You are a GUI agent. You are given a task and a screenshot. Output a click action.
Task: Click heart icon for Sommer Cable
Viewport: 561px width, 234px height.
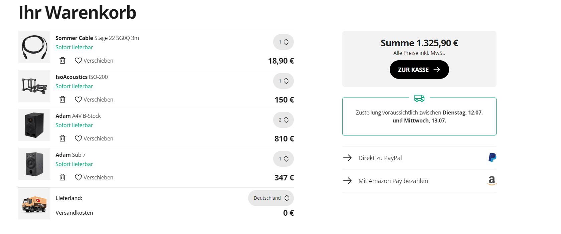pyautogui.click(x=78, y=61)
